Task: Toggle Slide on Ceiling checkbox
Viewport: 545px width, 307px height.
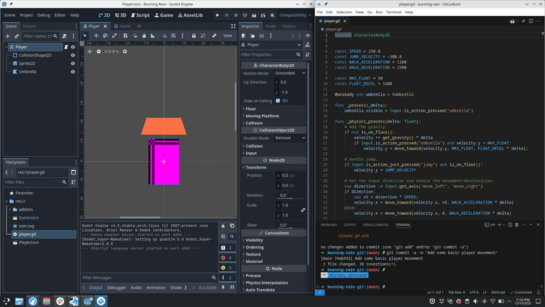Action: [278, 101]
